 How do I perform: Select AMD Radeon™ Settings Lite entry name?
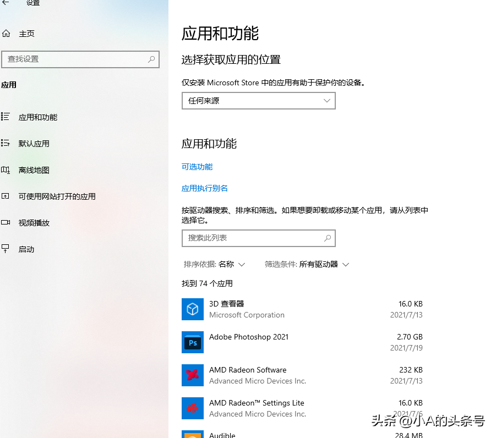(x=257, y=403)
